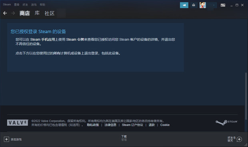This screenshot has height=147, width=248.
Task: Open the 隐私政策 link
Action: point(93,125)
